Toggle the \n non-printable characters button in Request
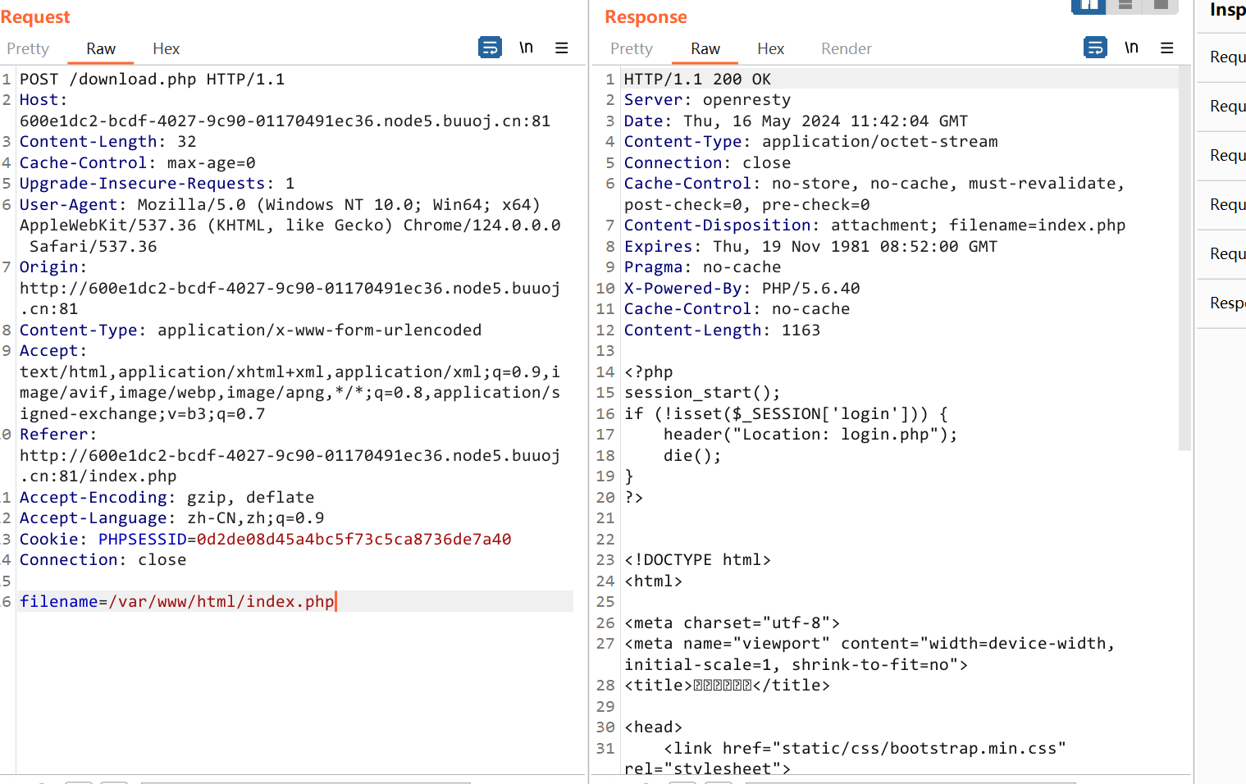The image size is (1246, 784). click(526, 48)
